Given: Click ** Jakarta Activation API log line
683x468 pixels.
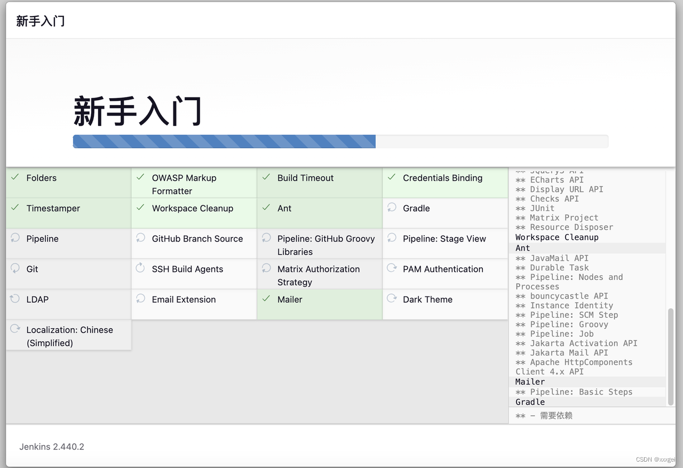Looking at the screenshot, I should click(x=577, y=343).
